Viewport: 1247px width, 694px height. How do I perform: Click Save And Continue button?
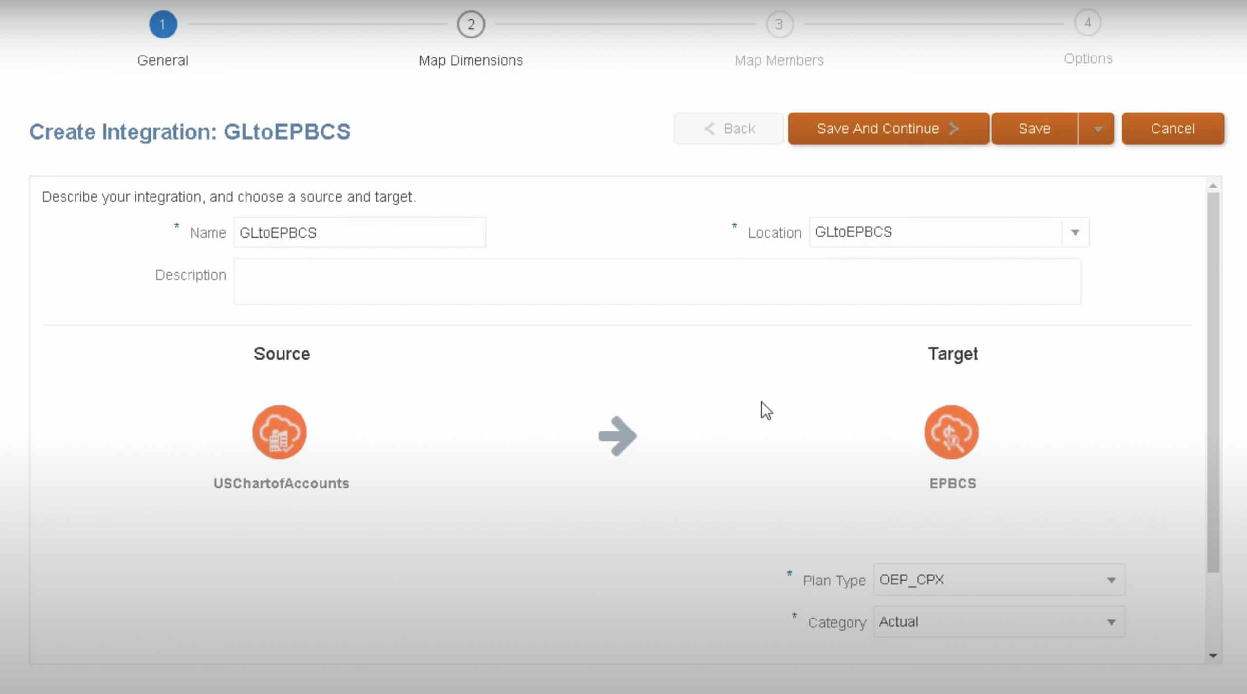(888, 129)
